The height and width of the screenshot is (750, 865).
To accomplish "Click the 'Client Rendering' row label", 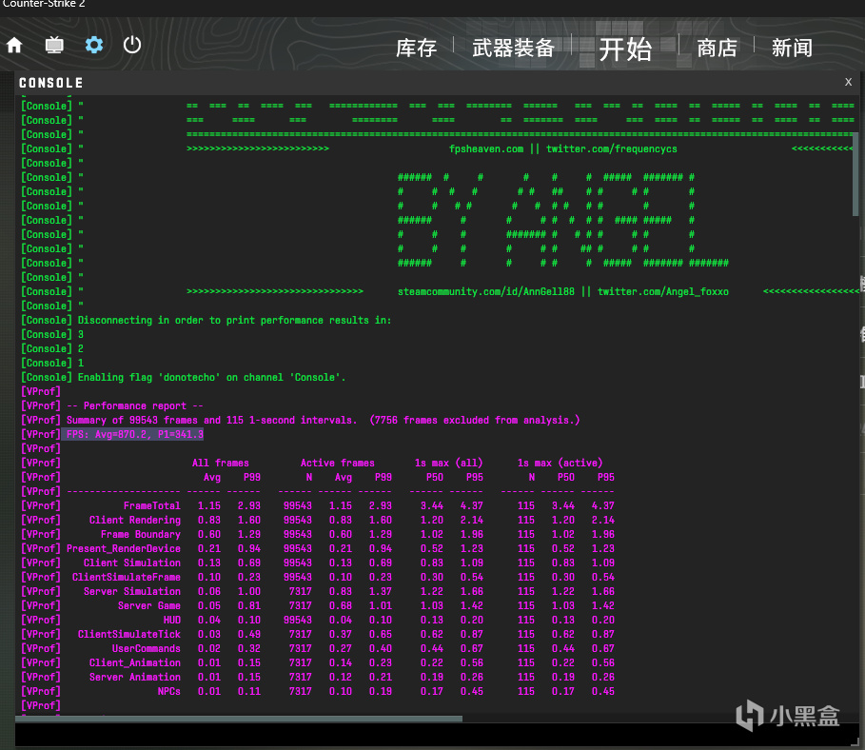I will click(134, 520).
